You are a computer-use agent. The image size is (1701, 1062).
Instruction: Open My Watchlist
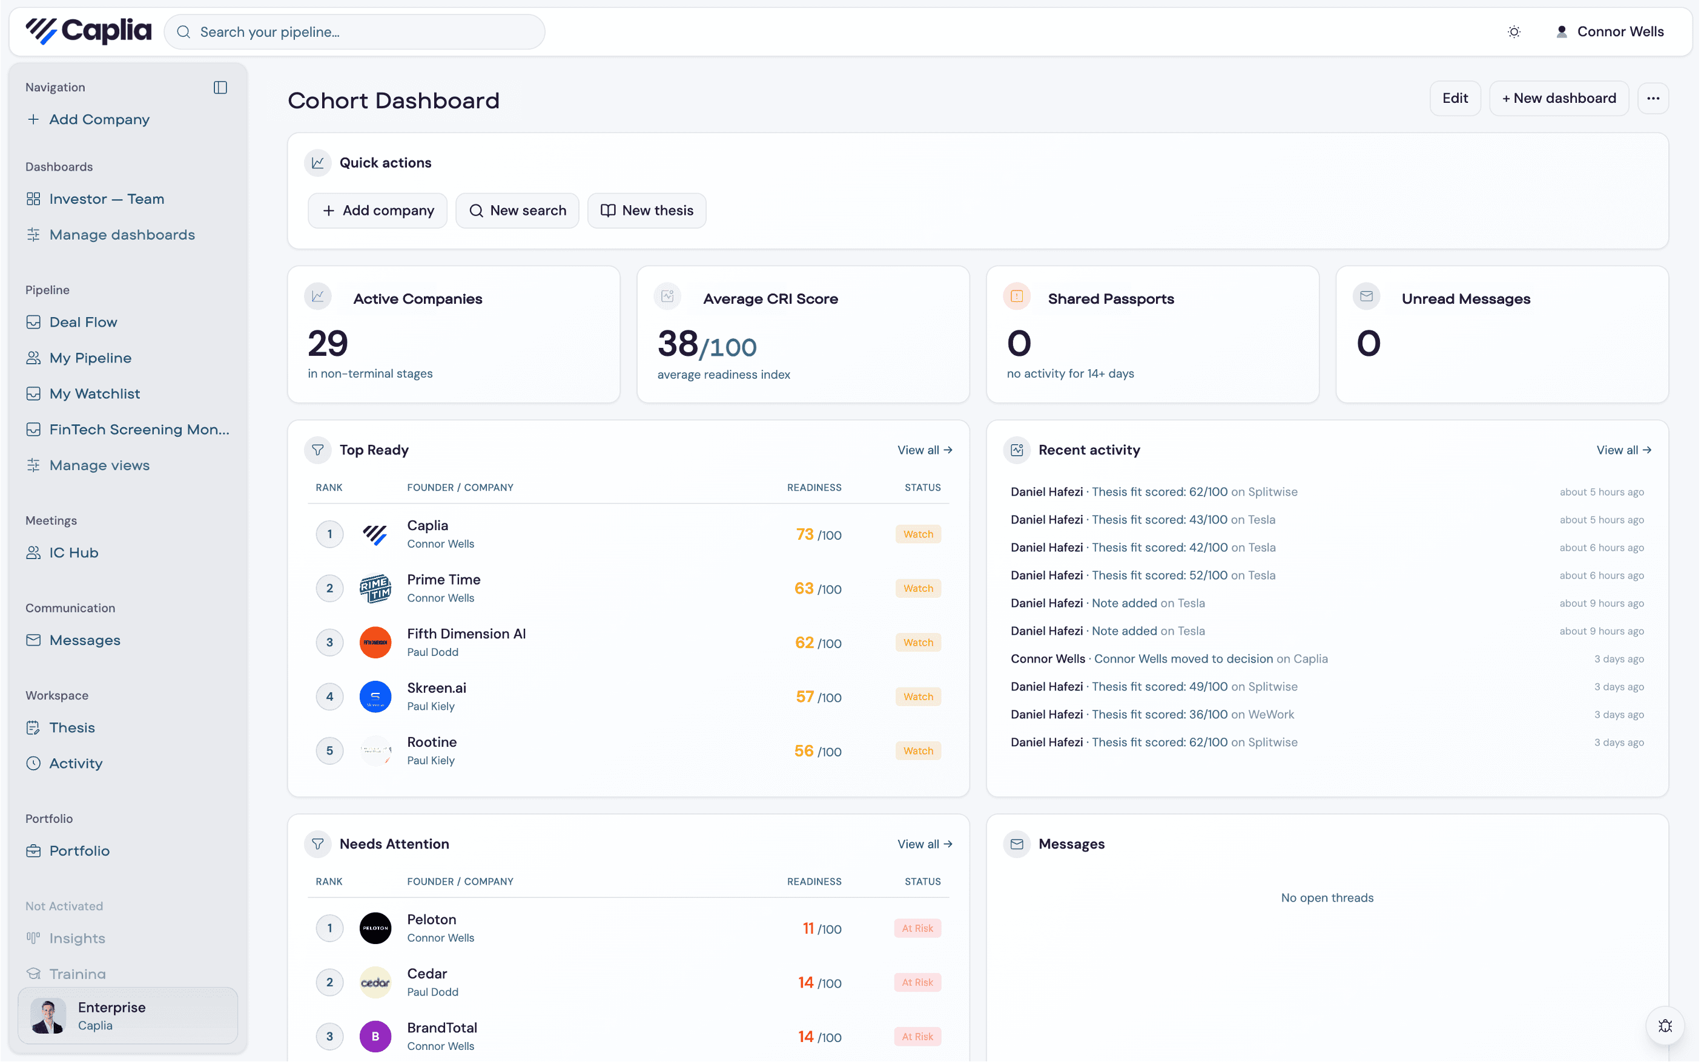click(x=83, y=393)
